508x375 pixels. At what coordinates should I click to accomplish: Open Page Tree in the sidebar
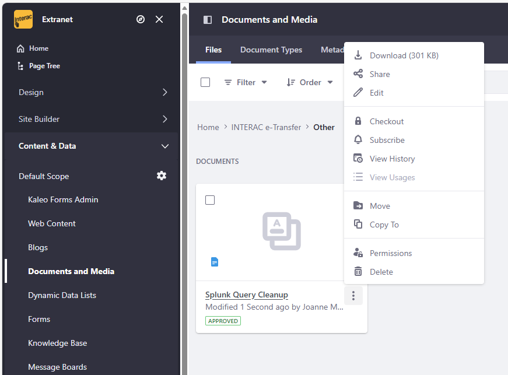44,66
